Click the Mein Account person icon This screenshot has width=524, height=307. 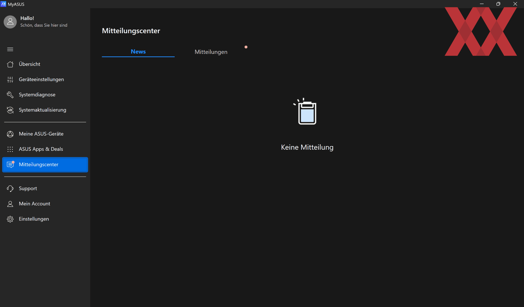[x=10, y=204]
